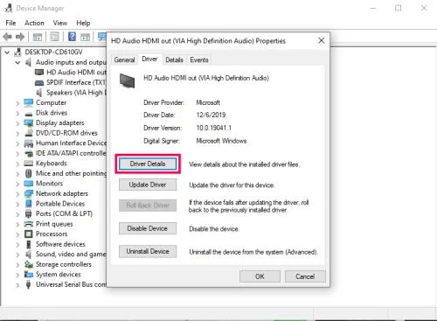Click the System devices icon

point(29,275)
